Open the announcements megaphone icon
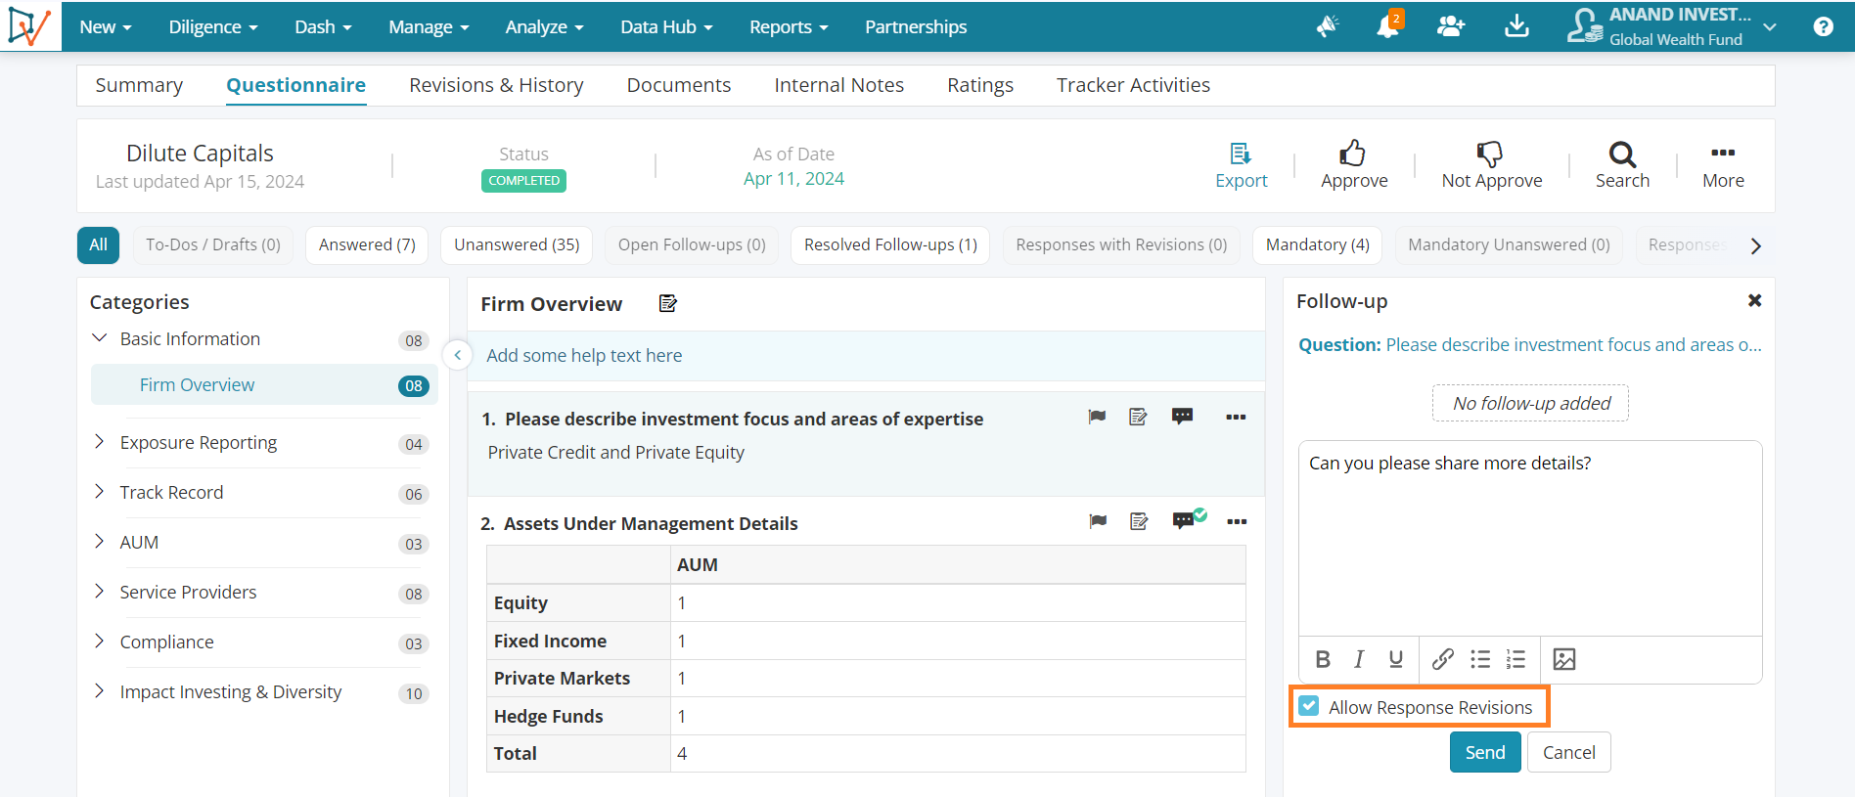This screenshot has width=1855, height=797. tap(1328, 26)
